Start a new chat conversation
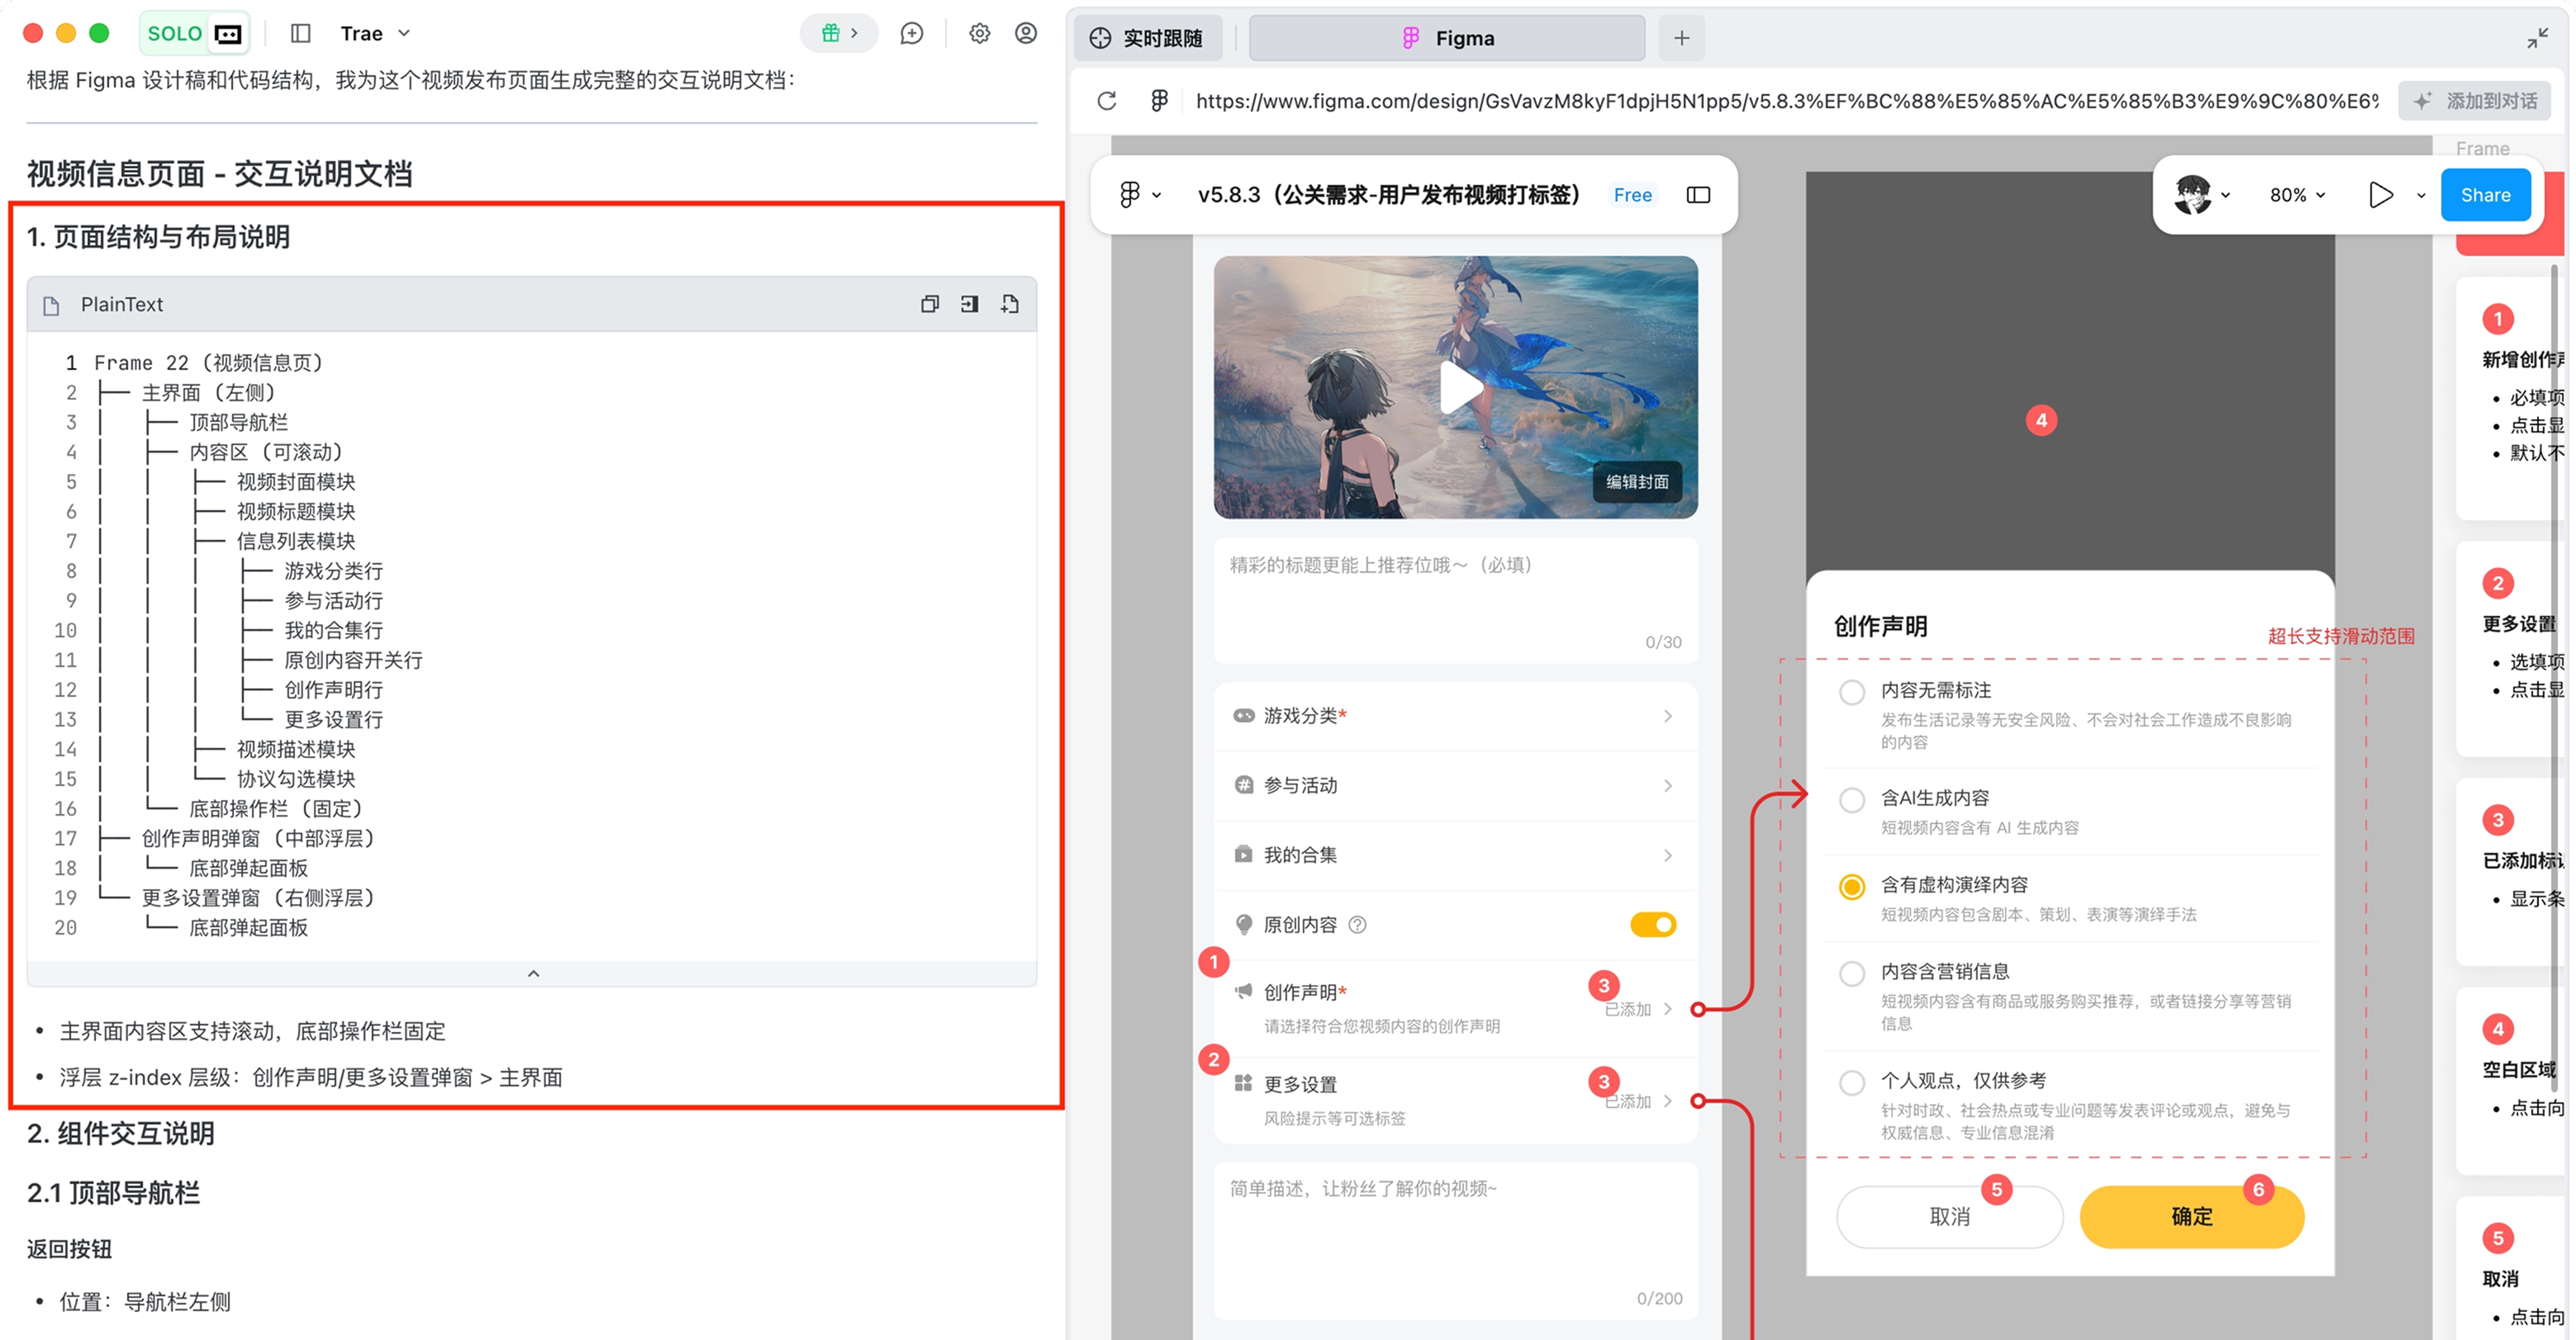This screenshot has height=1340, width=2576. [x=911, y=34]
